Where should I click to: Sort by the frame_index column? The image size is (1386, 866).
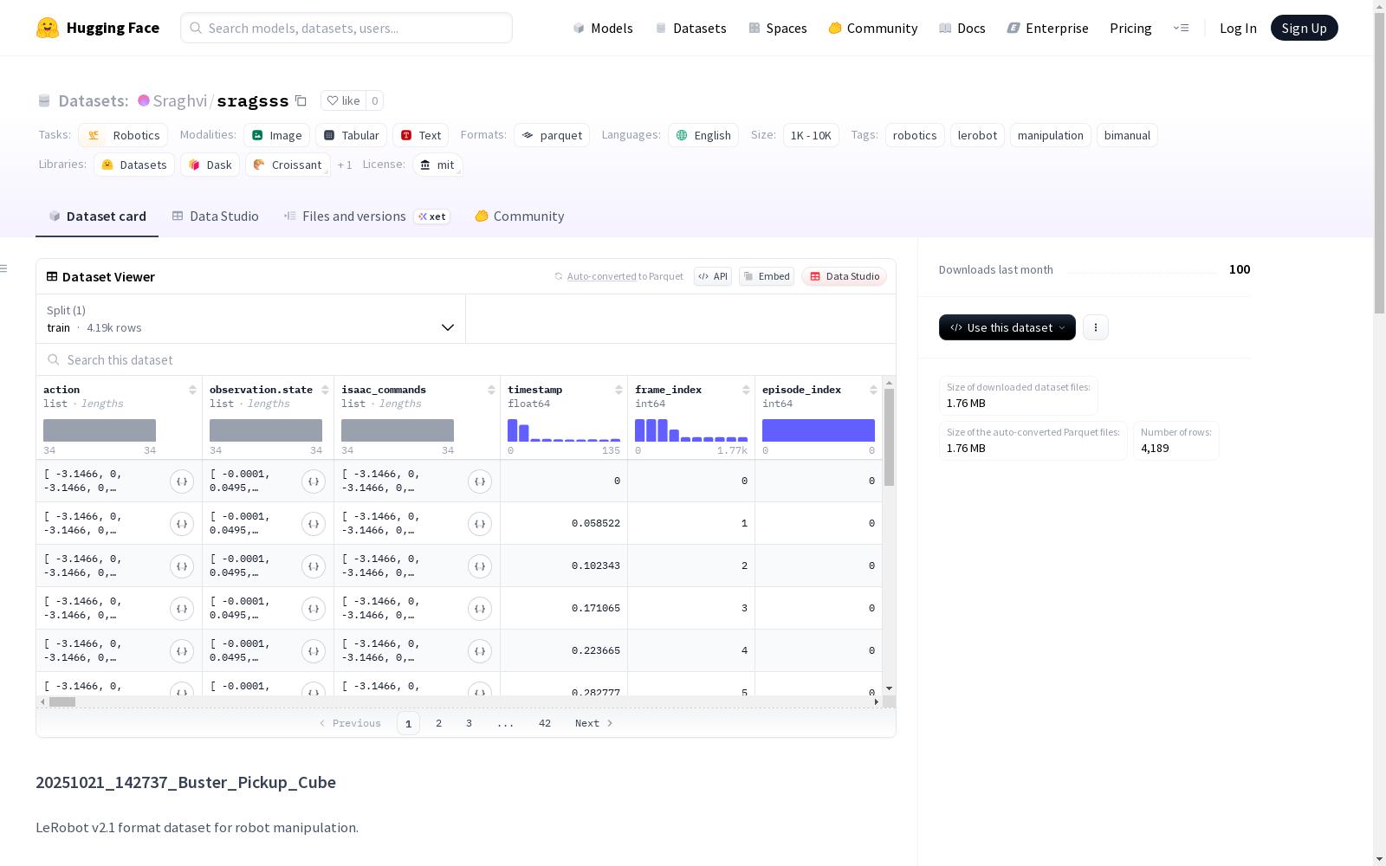(746, 391)
